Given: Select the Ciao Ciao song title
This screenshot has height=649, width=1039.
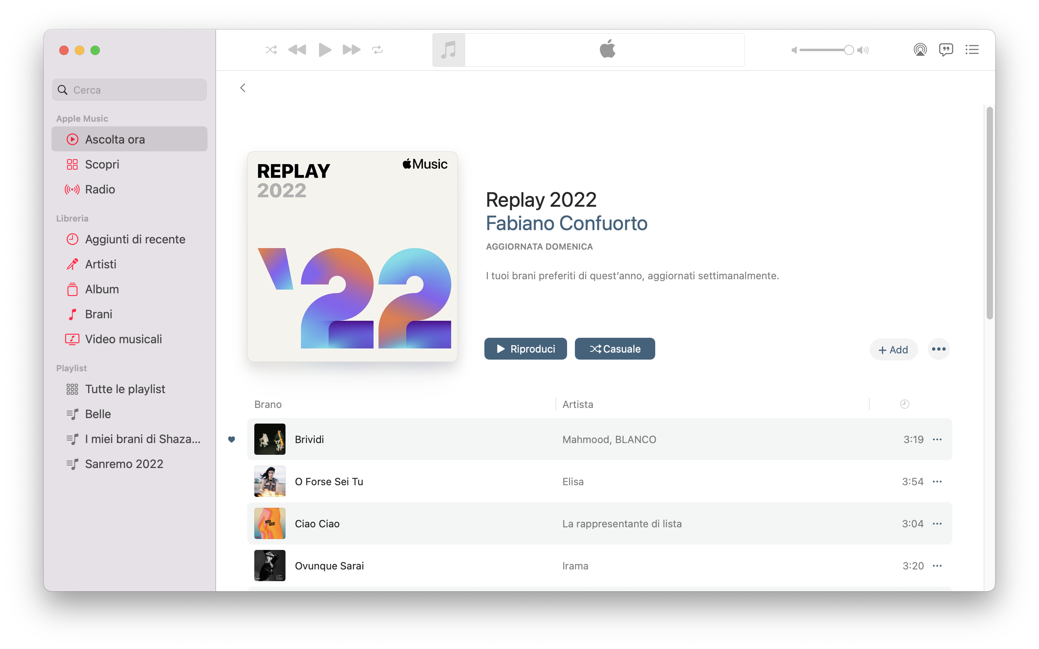Looking at the screenshot, I should pyautogui.click(x=317, y=523).
